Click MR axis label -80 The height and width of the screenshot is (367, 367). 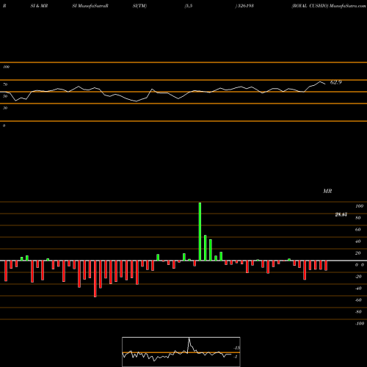click(x=358, y=312)
